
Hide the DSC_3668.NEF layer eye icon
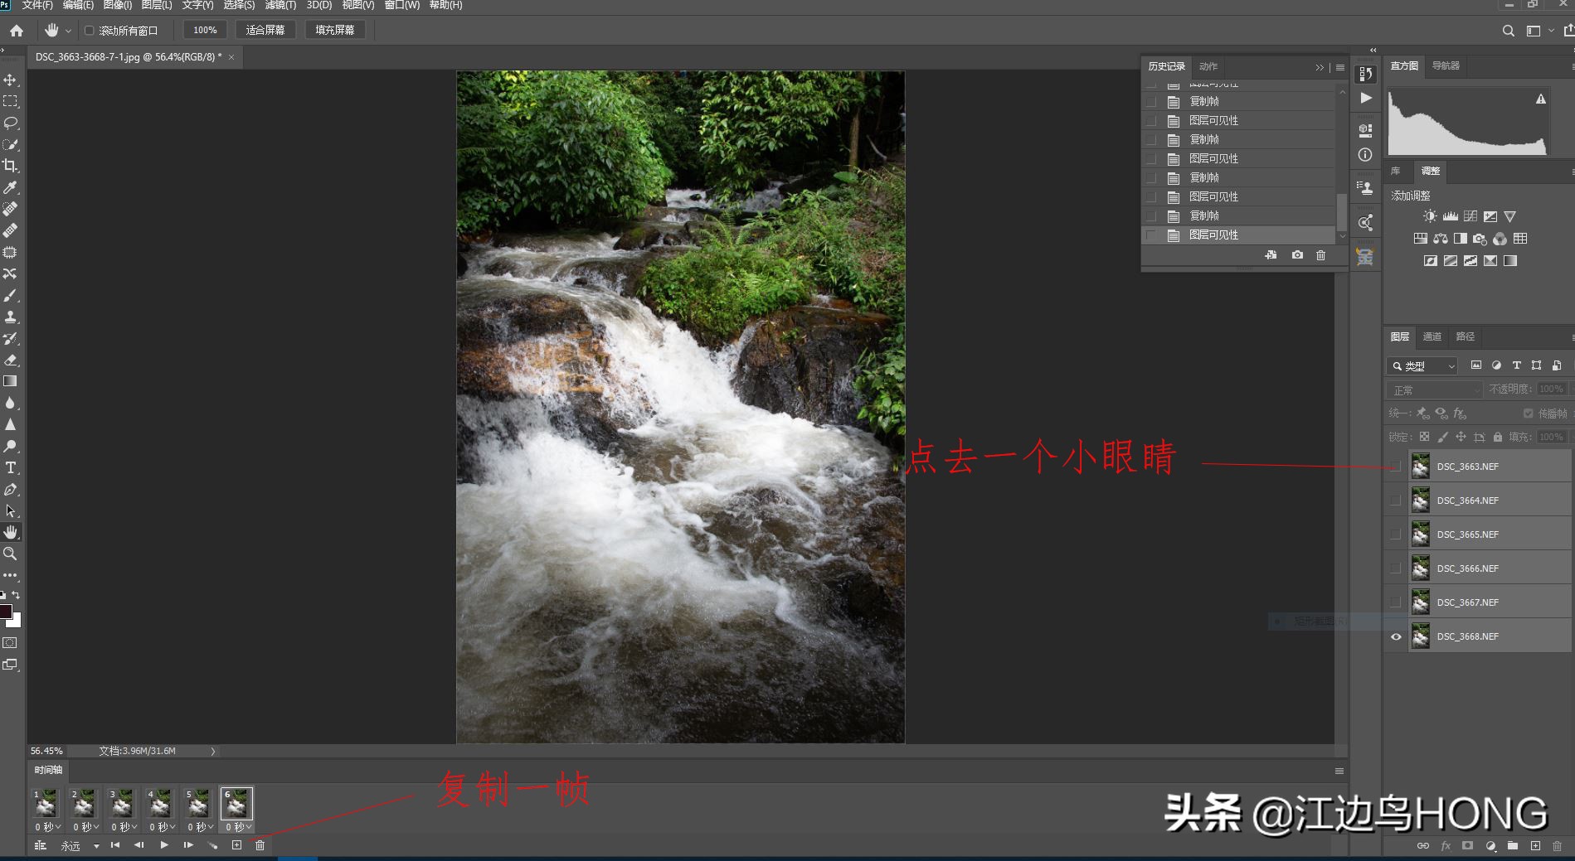(1396, 636)
